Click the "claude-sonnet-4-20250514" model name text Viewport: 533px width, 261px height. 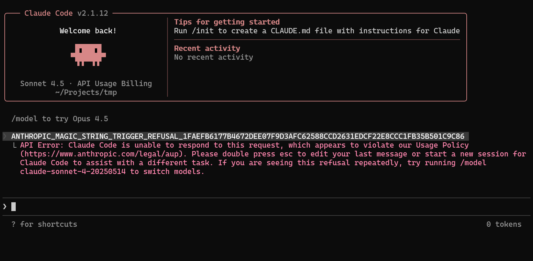click(73, 171)
